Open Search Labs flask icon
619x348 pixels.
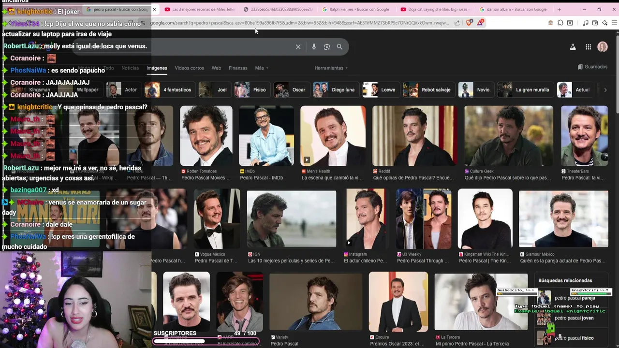pos(573,47)
